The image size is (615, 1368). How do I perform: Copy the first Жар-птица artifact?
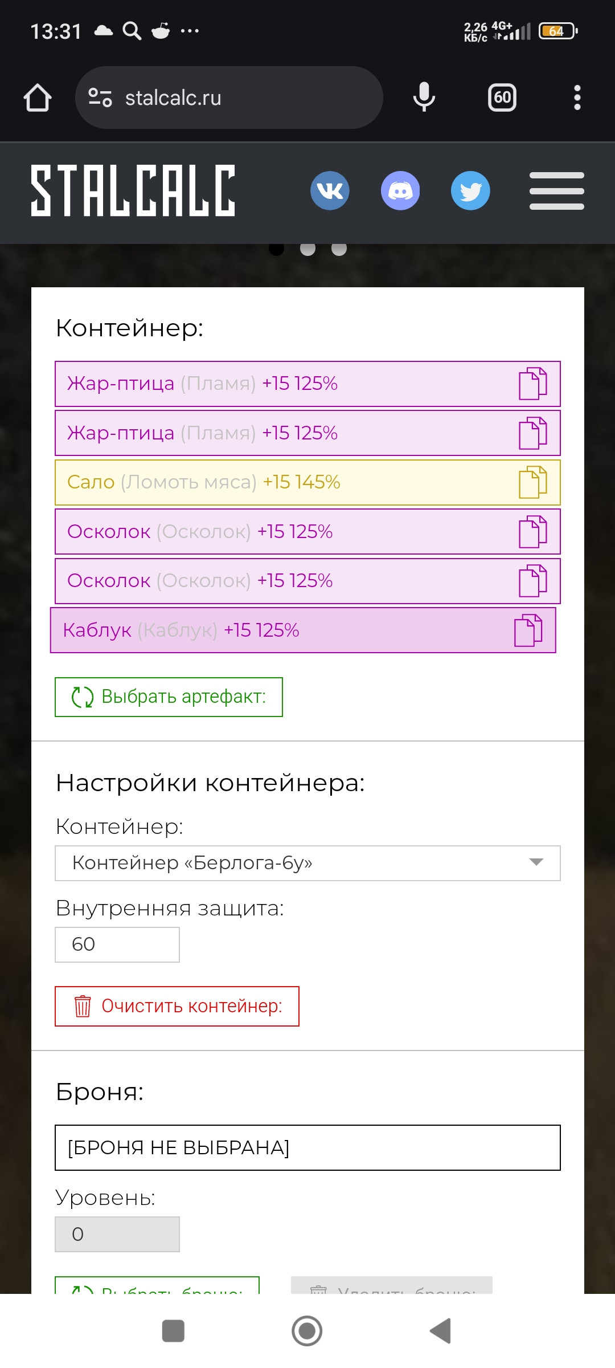coord(532,384)
